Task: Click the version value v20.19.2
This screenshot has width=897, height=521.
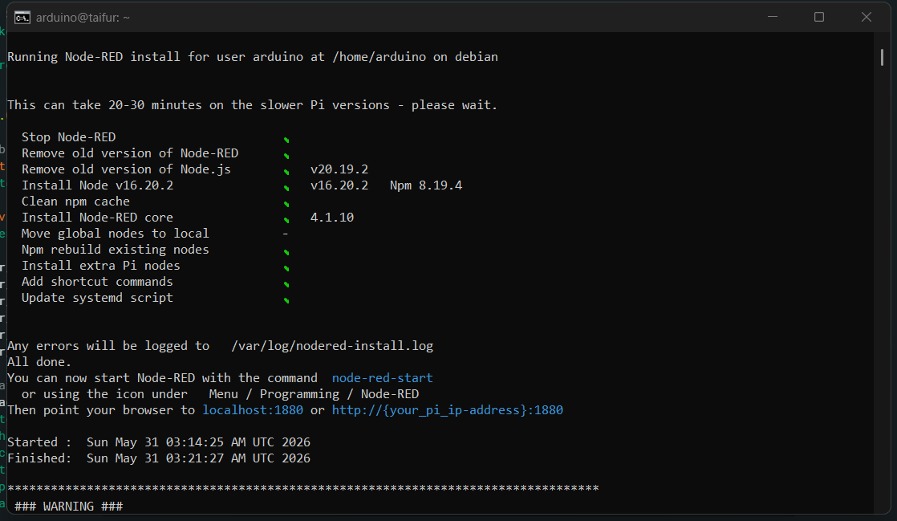Action: (339, 169)
